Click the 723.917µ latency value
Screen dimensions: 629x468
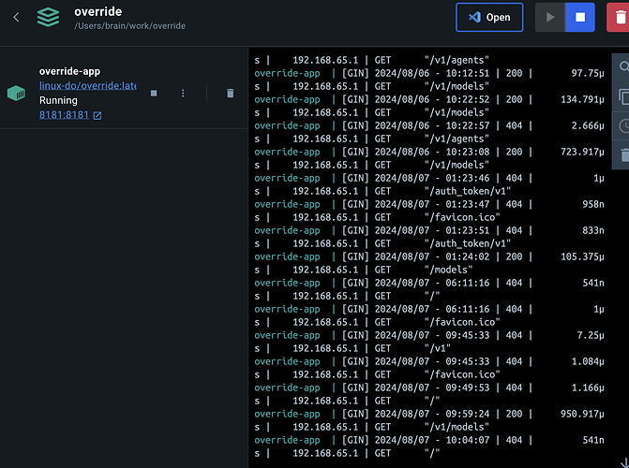582,152
